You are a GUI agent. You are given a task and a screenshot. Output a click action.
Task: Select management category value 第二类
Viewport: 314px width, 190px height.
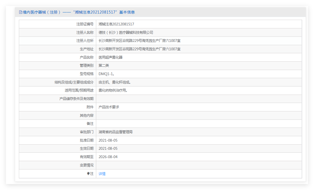pyautogui.click(x=104, y=65)
